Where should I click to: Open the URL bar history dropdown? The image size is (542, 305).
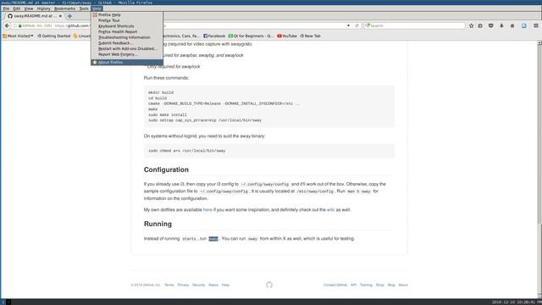pos(348,25)
